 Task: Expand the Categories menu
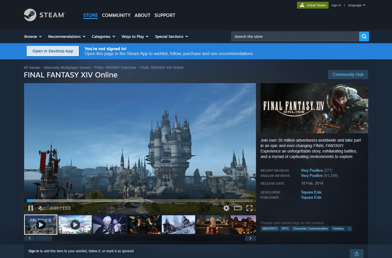pos(103,37)
